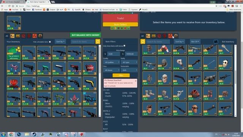Select the yellow-black pistol in Your Inventory
This screenshot has height=137, width=243.
tap(90, 83)
